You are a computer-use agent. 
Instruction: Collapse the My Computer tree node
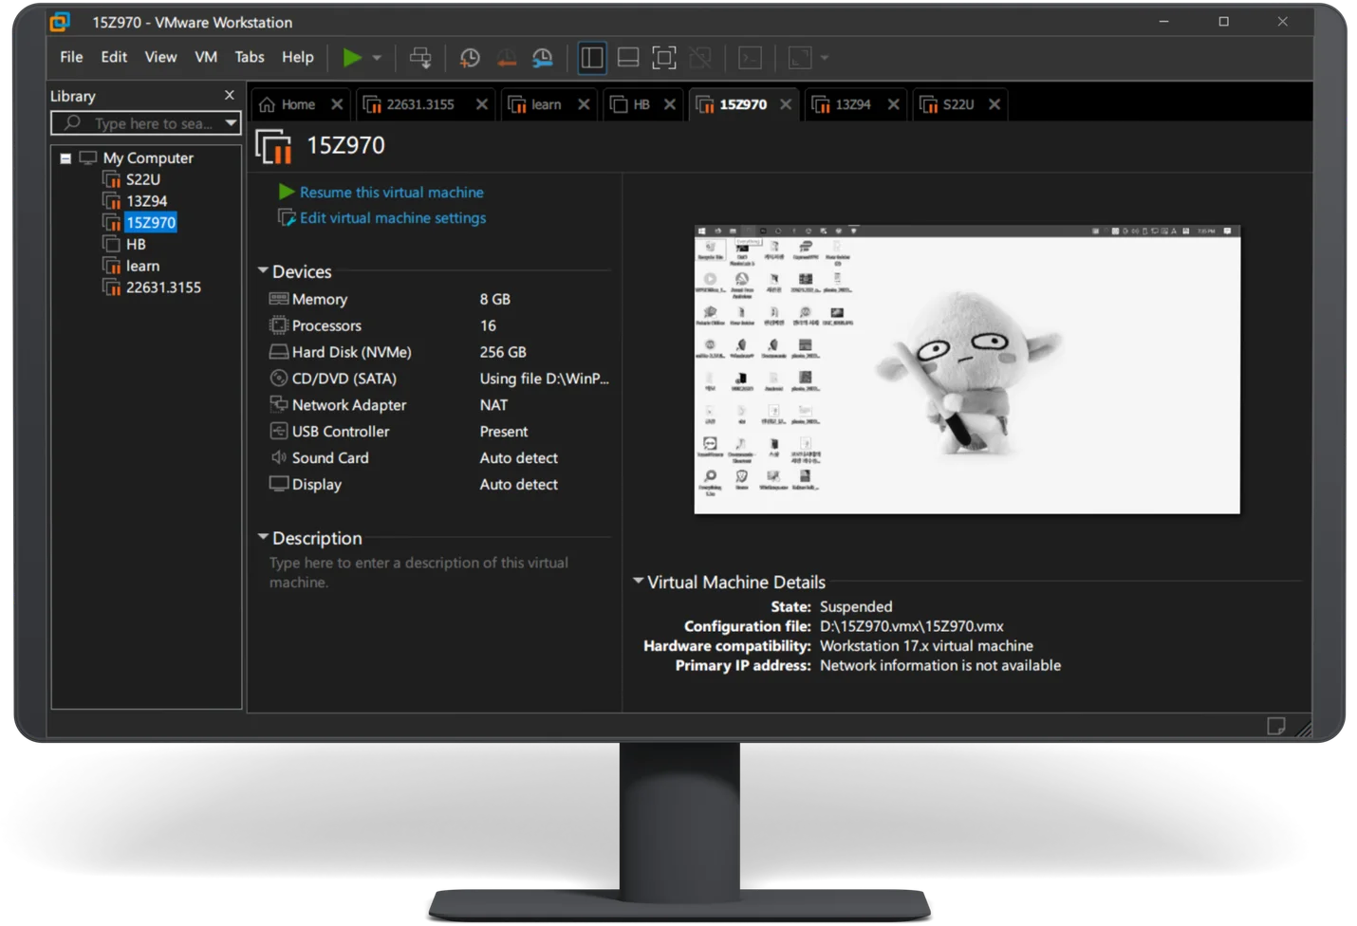point(65,158)
